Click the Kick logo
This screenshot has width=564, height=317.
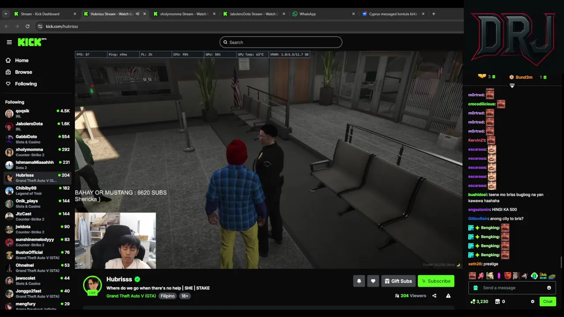pos(32,42)
